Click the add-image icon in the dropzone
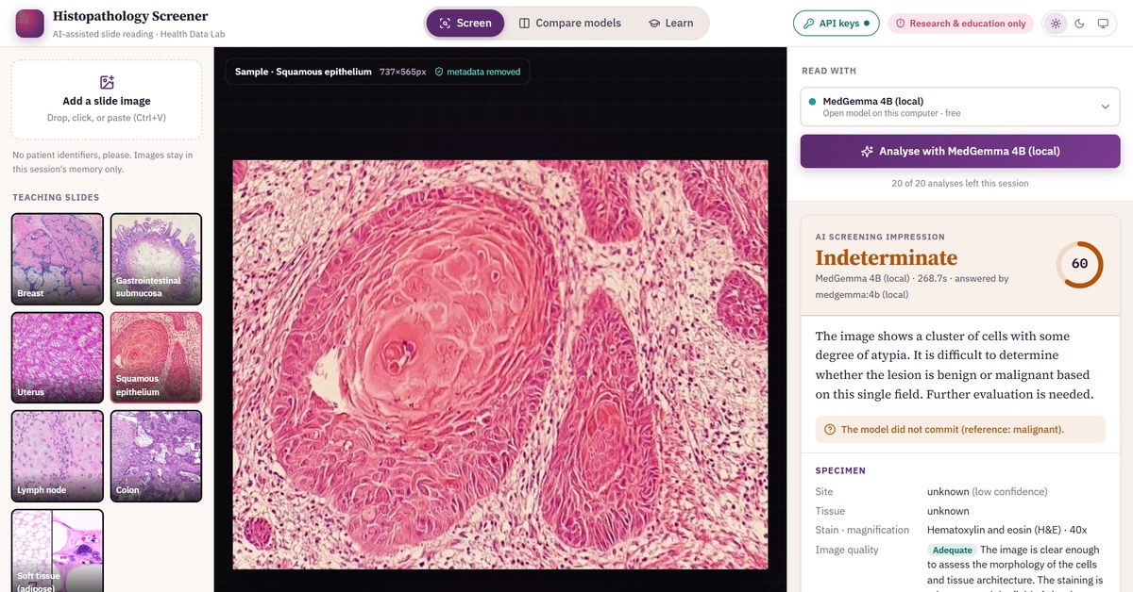1133x592 pixels. pos(107,83)
